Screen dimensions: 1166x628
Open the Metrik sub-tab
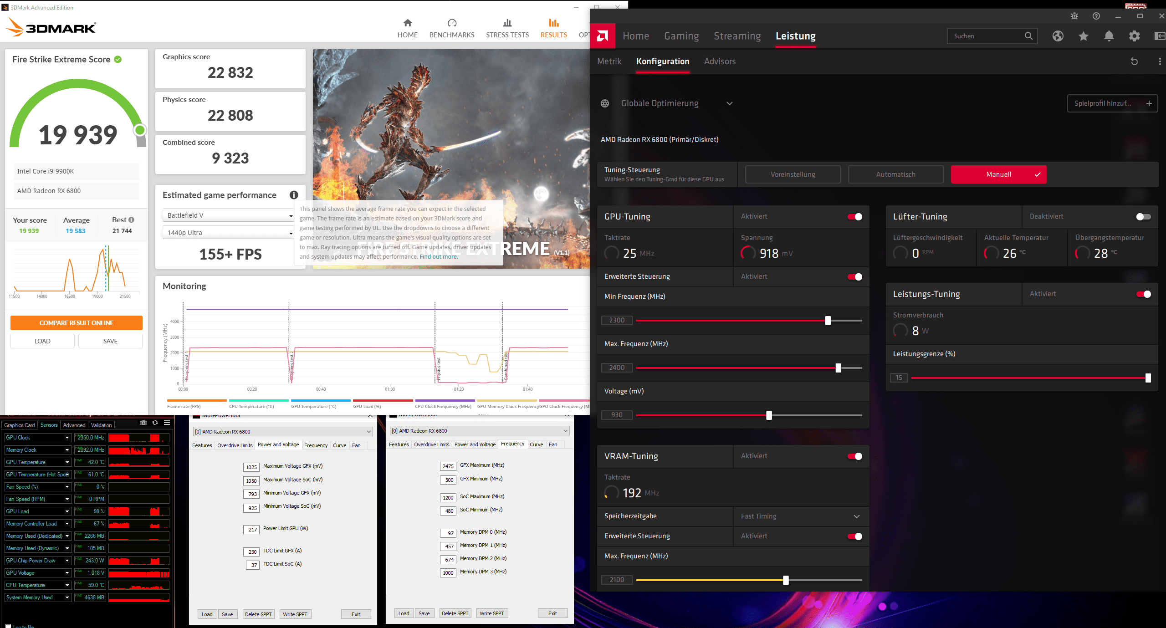pyautogui.click(x=609, y=61)
